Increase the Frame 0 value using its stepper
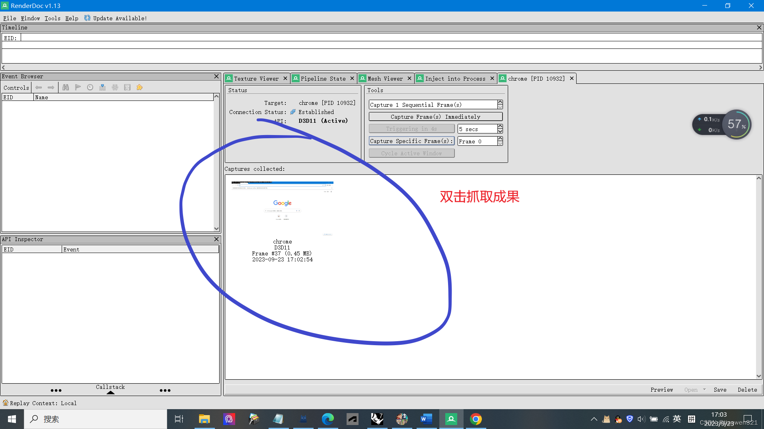Image resolution: width=764 pixels, height=429 pixels. pyautogui.click(x=500, y=139)
